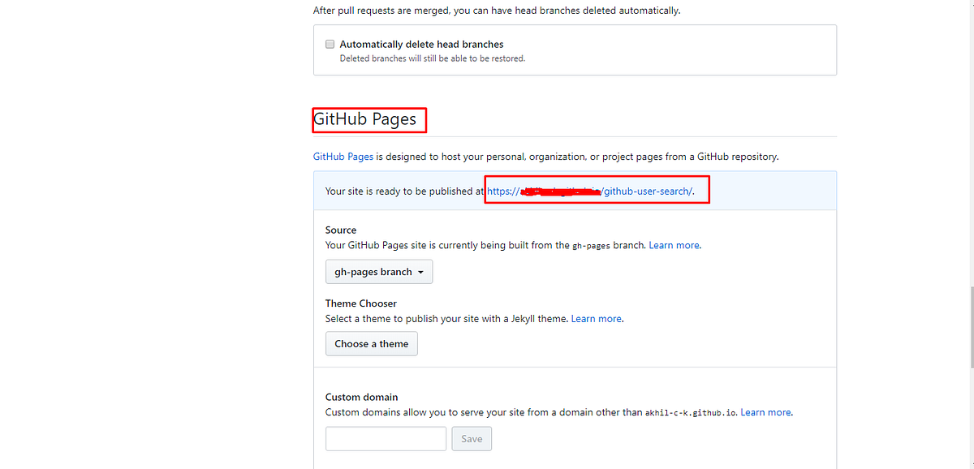Click inside the custom domain input field
The width and height of the screenshot is (974, 469).
386,438
